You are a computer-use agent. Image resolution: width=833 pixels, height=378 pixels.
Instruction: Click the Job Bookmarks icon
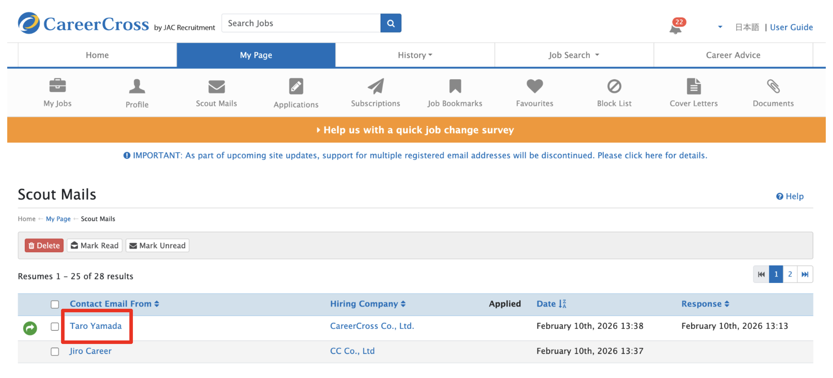pos(455,86)
